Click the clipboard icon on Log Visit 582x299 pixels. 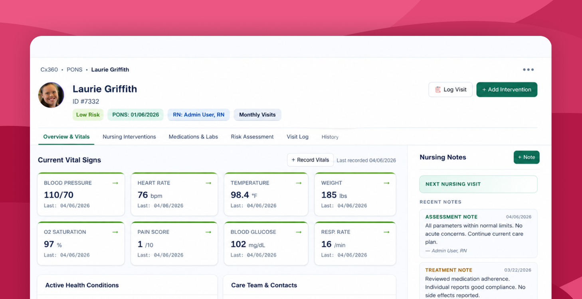(x=438, y=90)
